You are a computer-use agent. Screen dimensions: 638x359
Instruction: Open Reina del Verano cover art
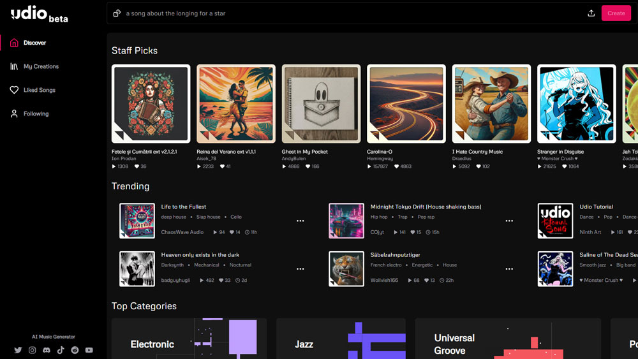pos(236,104)
